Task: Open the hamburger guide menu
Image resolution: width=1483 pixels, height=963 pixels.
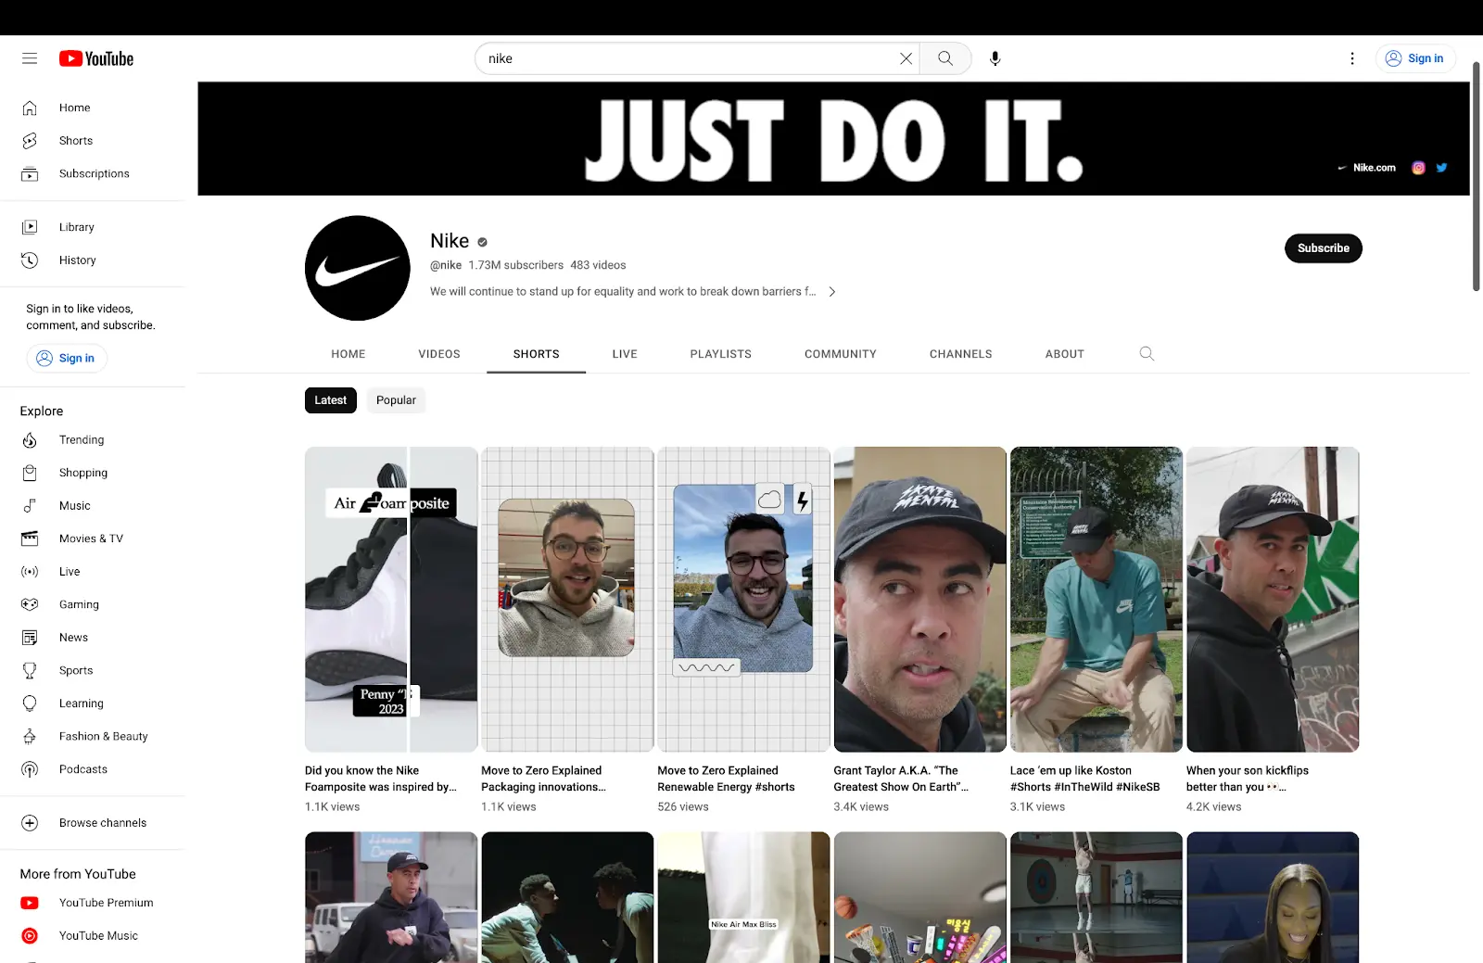Action: [x=30, y=58]
